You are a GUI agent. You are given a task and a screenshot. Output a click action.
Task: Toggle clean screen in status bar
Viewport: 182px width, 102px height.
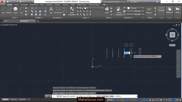point(177,100)
